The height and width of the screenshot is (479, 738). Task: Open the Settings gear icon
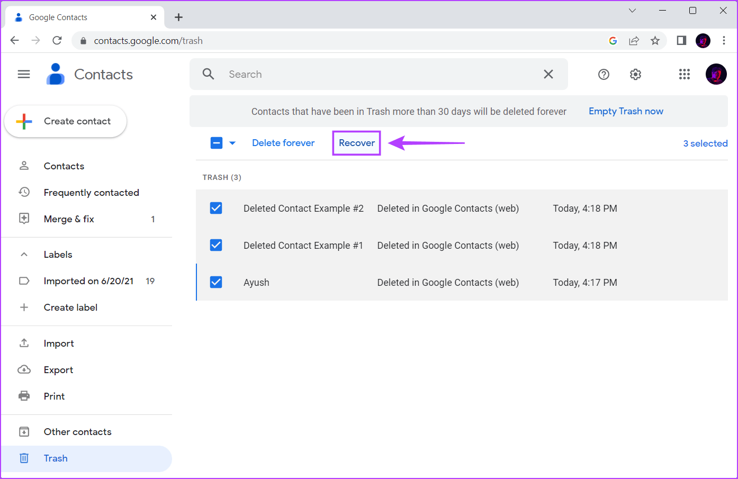click(x=636, y=75)
